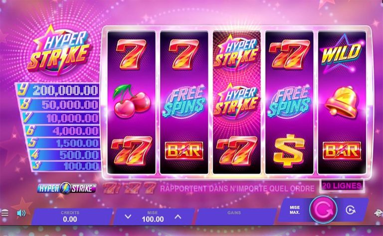This screenshot has height=236, width=383.
Task: Open the hamburger menu icon
Action: pyautogui.click(x=4, y=213)
